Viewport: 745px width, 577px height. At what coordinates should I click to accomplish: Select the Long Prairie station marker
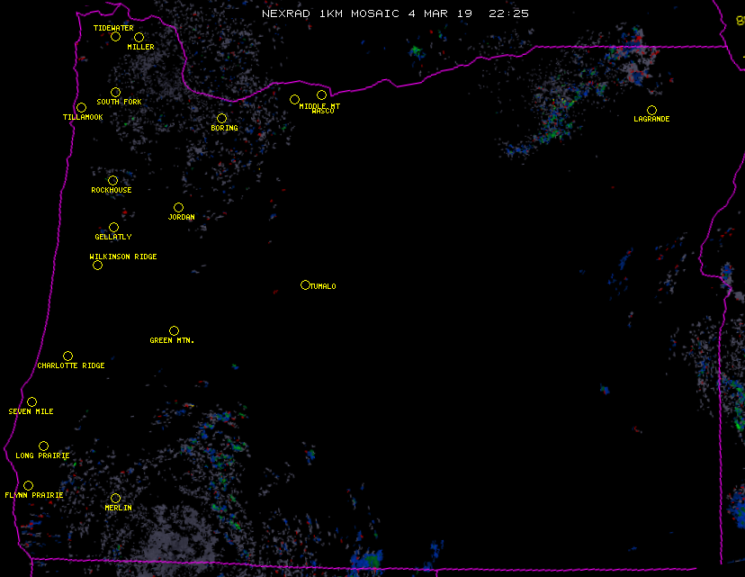43,446
